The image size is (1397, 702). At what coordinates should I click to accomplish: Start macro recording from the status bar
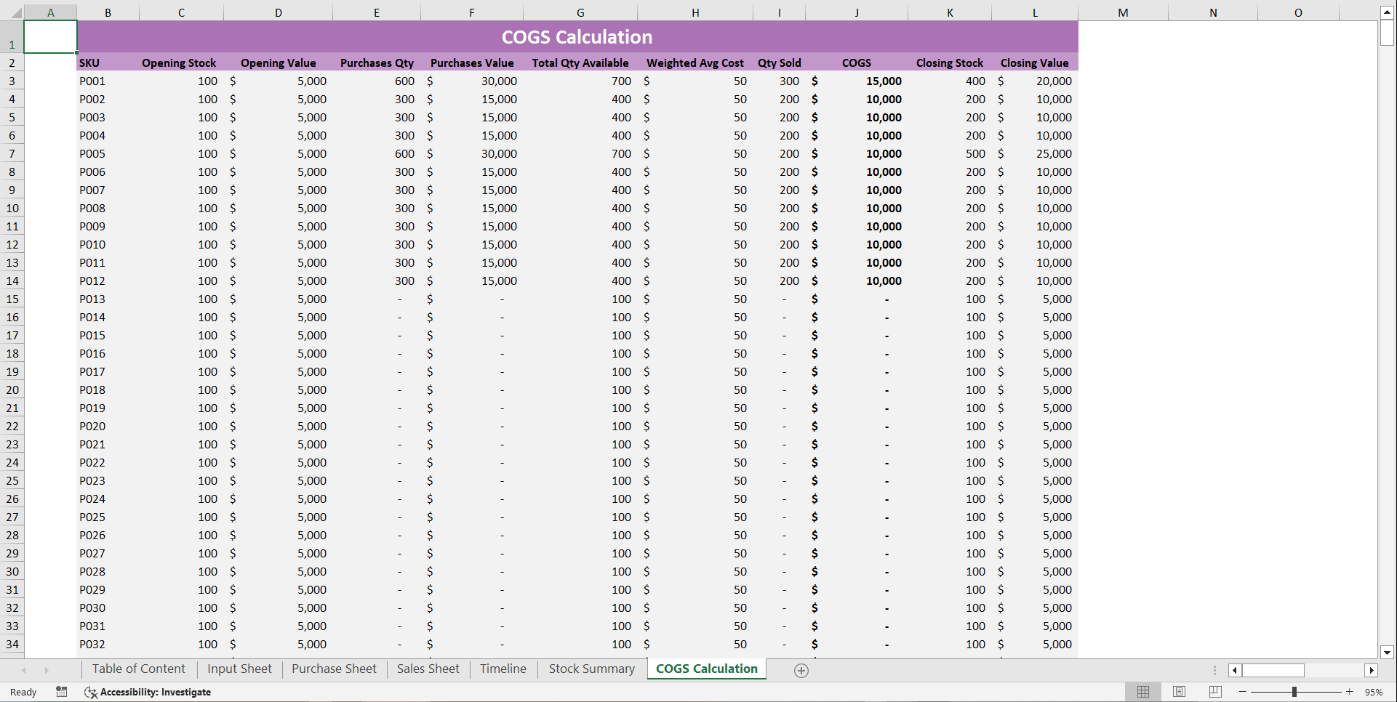pos(62,692)
